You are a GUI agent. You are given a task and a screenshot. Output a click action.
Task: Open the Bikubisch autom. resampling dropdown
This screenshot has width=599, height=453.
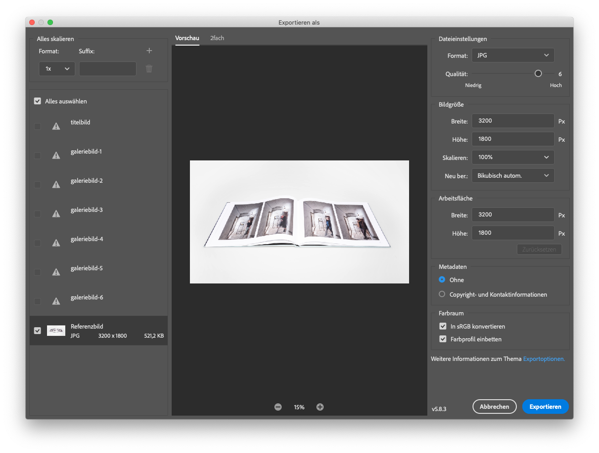(513, 175)
